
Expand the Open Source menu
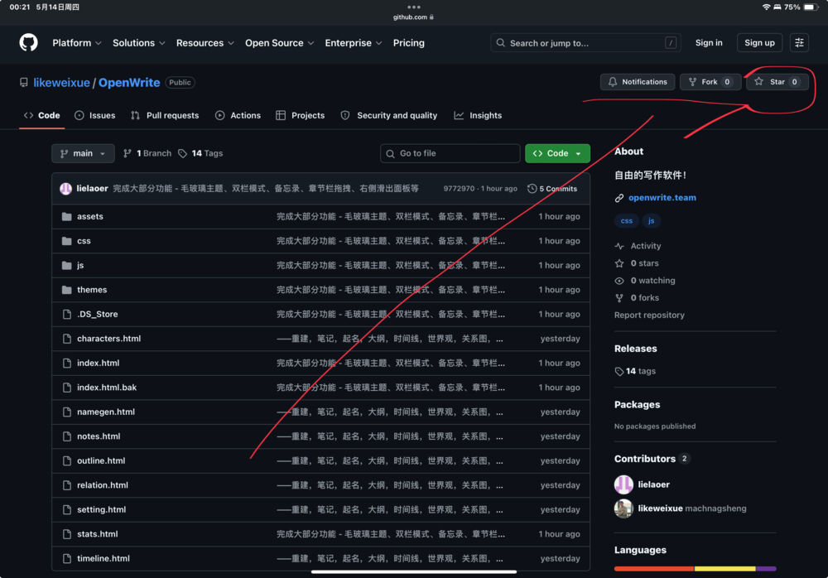click(x=279, y=43)
